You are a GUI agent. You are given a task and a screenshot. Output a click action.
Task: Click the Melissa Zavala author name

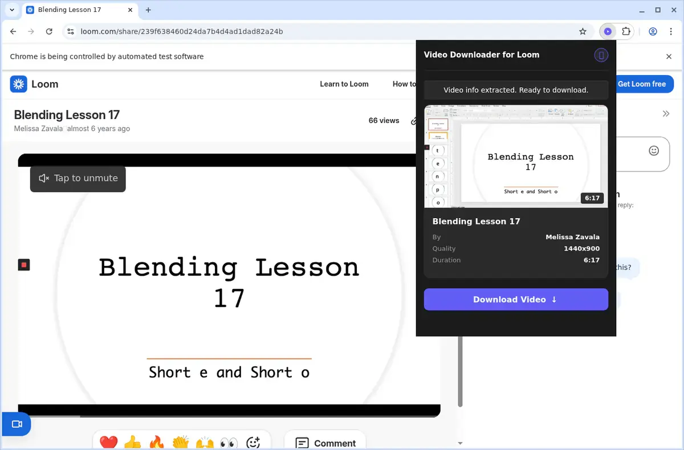coord(39,129)
